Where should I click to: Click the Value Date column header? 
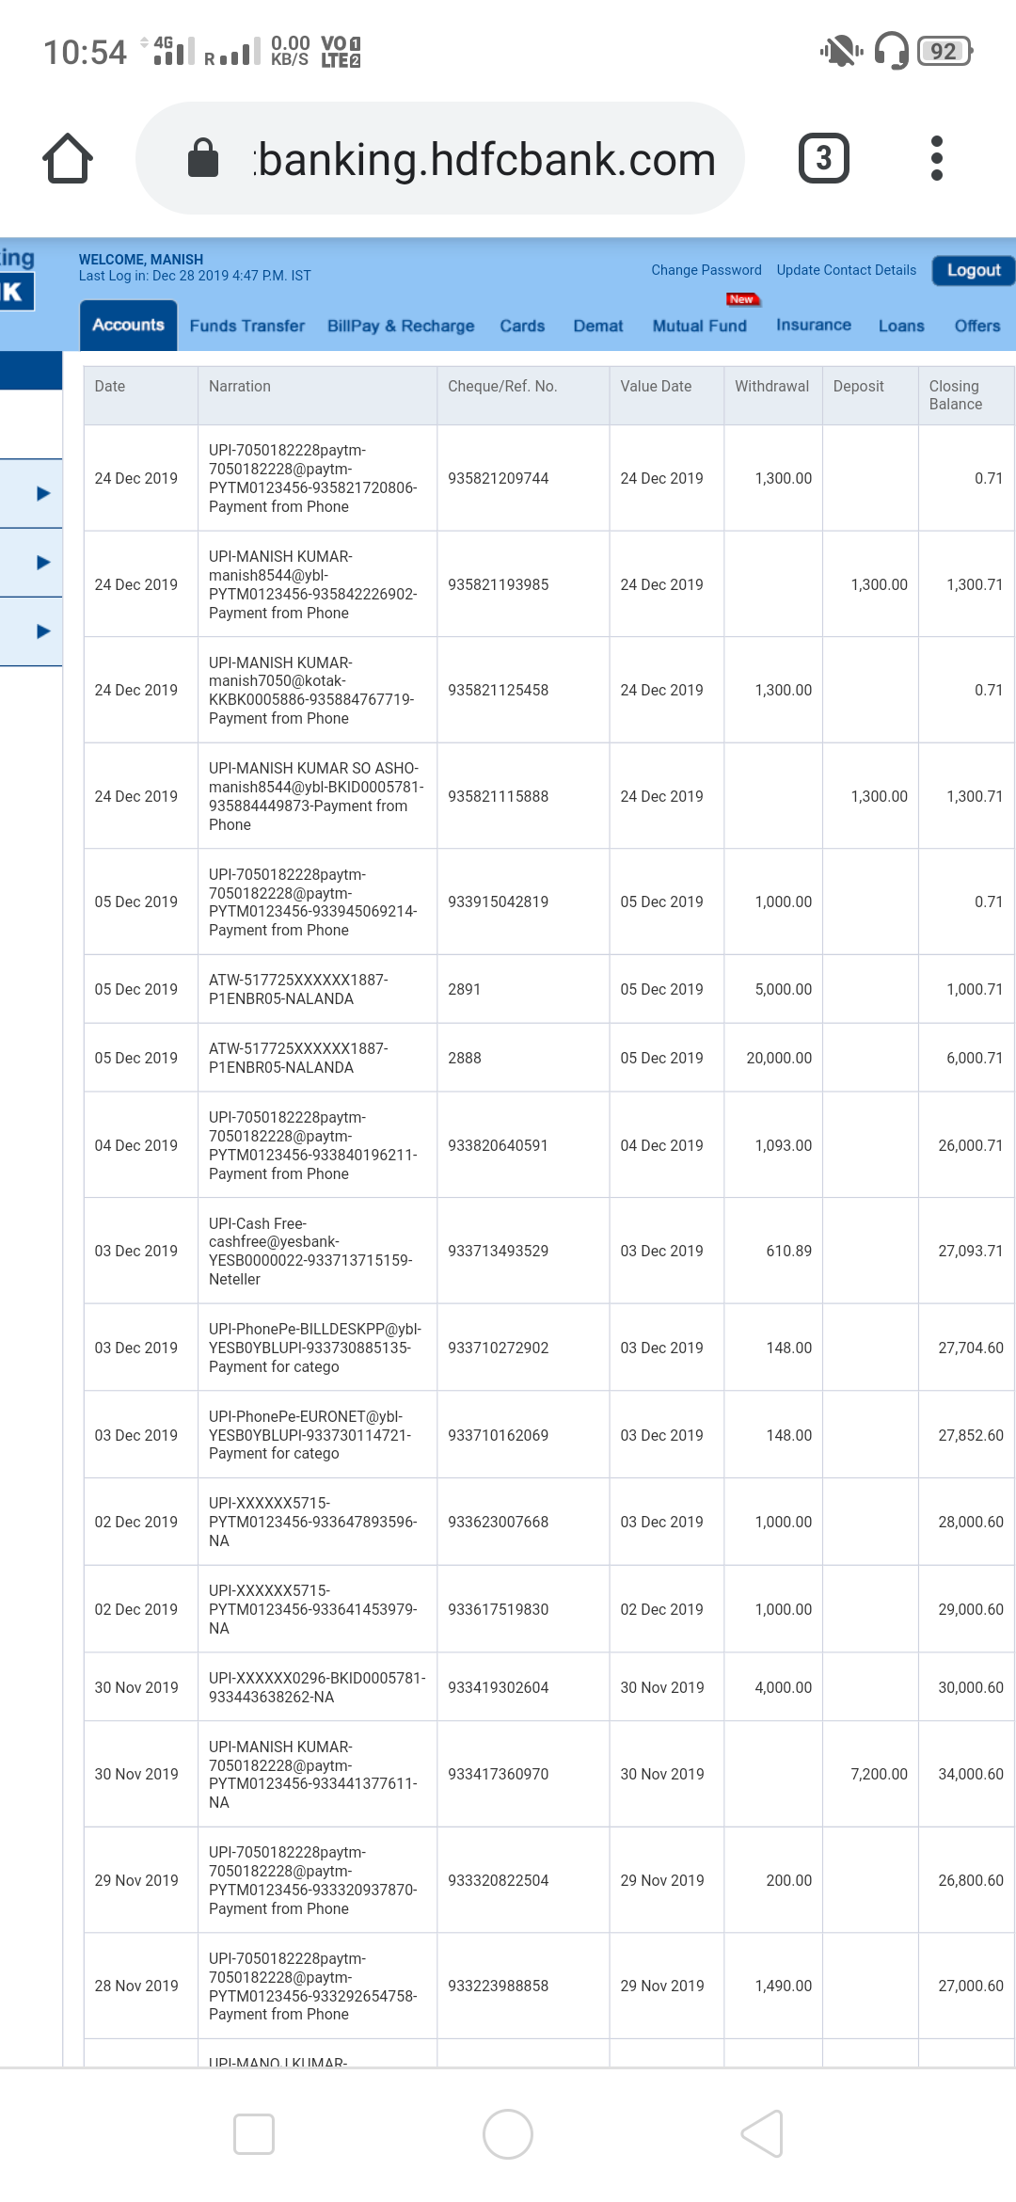coord(667,395)
